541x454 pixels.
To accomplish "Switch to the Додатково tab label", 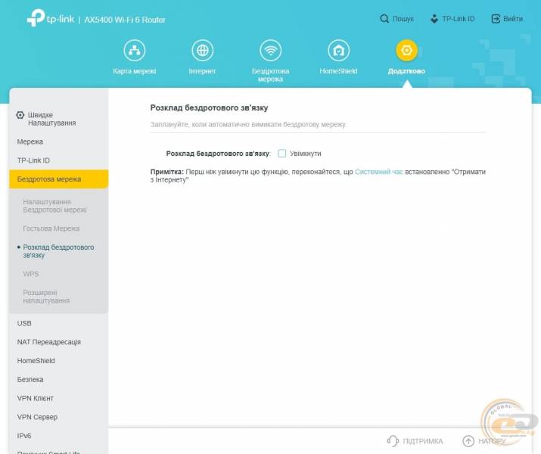I will (406, 71).
